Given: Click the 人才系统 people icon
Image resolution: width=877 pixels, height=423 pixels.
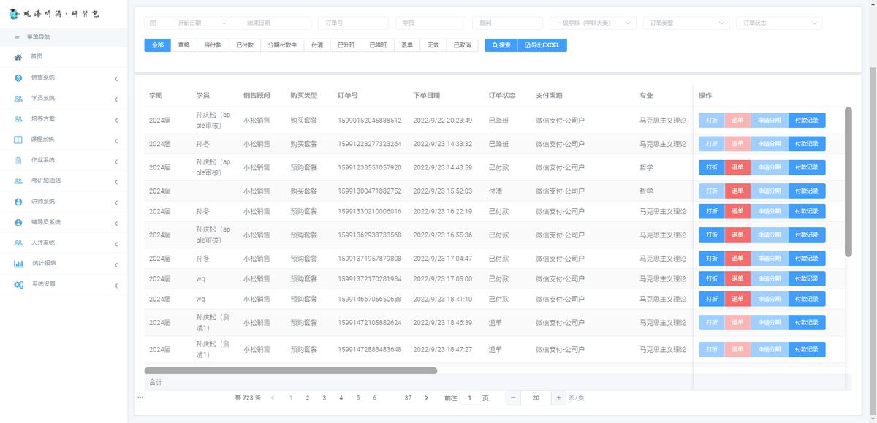Looking at the screenshot, I should click(x=18, y=243).
